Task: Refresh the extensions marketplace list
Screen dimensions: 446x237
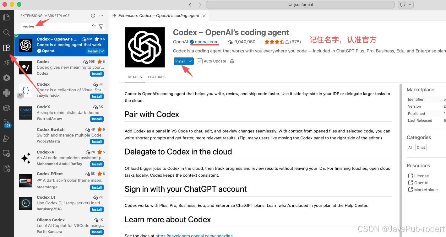Action: (93, 16)
